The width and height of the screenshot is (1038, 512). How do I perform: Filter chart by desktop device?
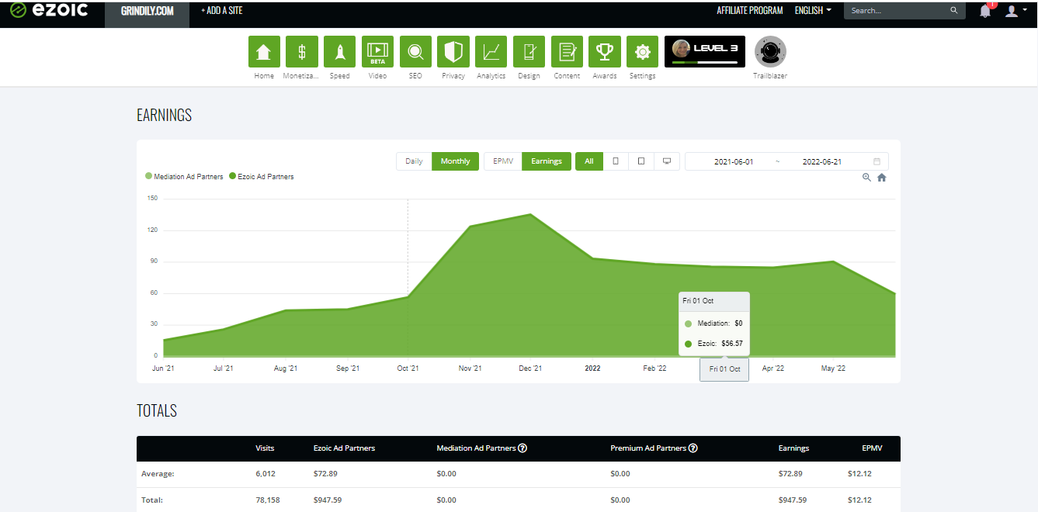click(x=667, y=161)
